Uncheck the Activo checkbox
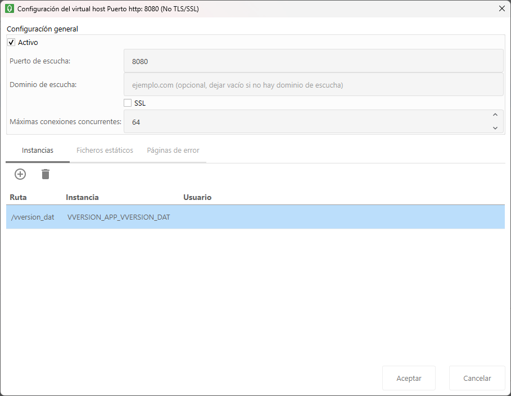 (11, 42)
